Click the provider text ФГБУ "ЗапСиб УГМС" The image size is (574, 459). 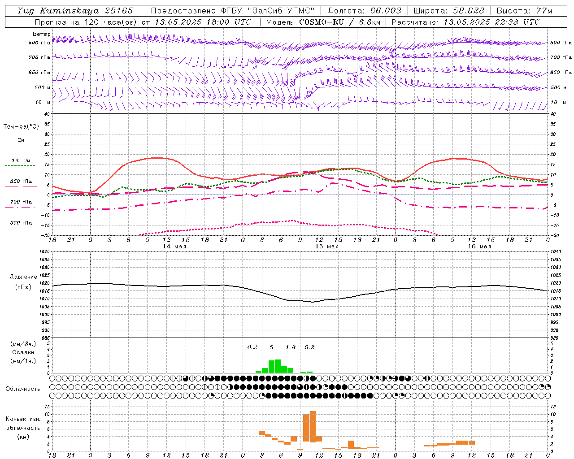coord(267,11)
